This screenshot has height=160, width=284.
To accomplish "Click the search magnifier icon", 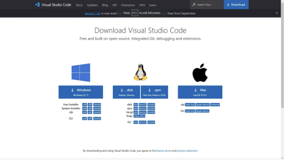I will pyautogui.click(x=194, y=5).
